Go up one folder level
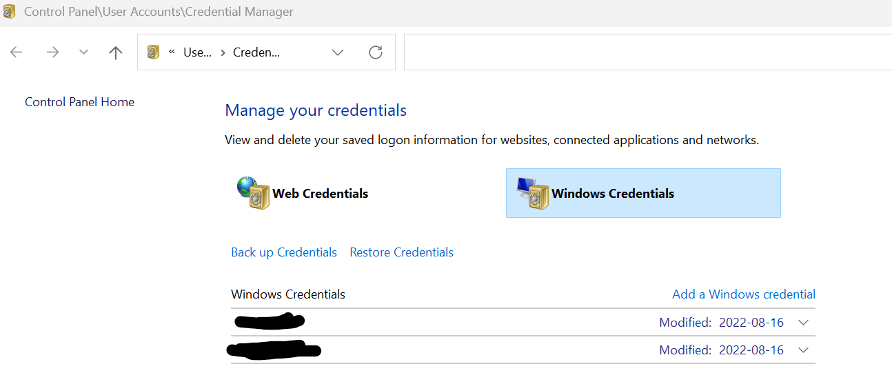This screenshot has height=373, width=892. (116, 52)
